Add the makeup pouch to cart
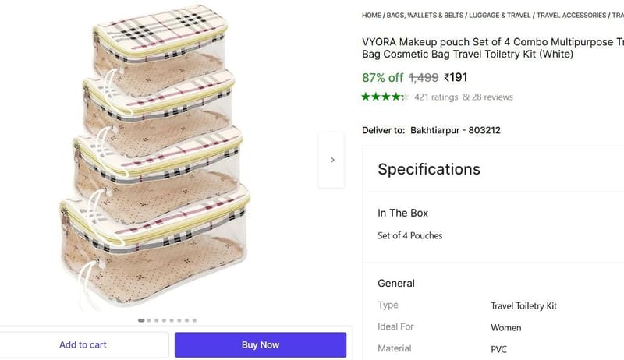 coord(83,344)
